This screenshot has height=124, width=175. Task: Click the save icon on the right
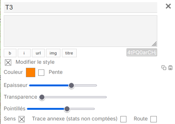[x=170, y=68]
